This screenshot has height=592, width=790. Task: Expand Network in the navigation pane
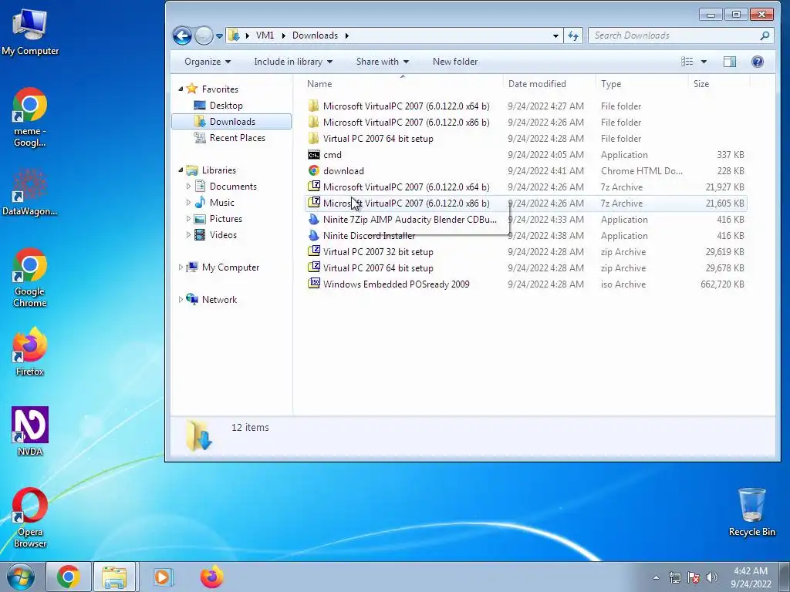(181, 300)
